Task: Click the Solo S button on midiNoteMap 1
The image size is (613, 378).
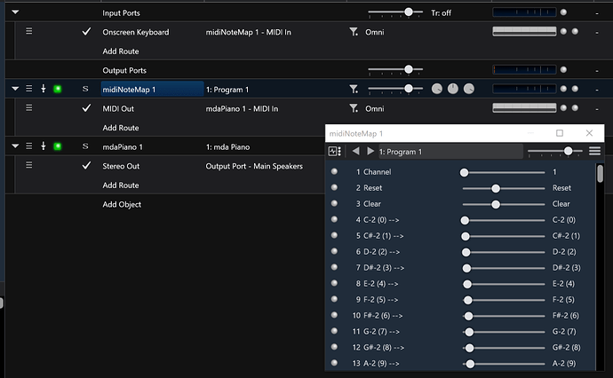Action: coord(85,89)
